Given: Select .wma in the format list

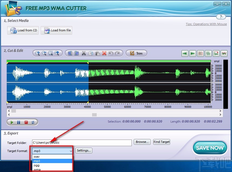Looking at the screenshot, I should click(52, 170).
